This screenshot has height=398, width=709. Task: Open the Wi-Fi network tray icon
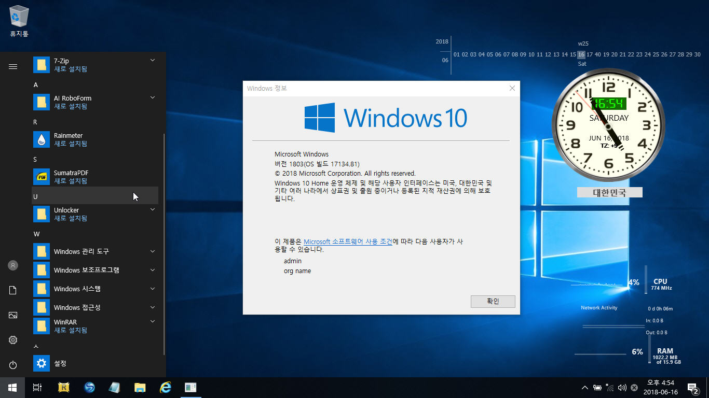tap(609, 388)
